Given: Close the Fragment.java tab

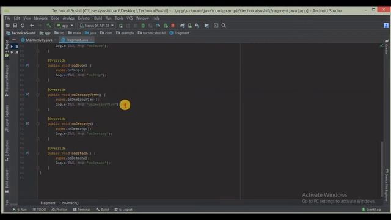Looking at the screenshot, I should [x=92, y=40].
